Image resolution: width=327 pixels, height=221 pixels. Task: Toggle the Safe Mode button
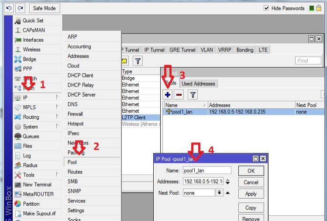click(45, 8)
